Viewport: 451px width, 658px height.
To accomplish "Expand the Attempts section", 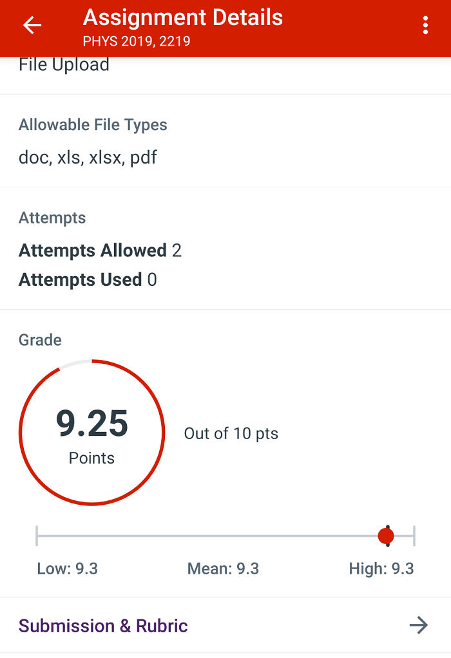I will pyautogui.click(x=52, y=218).
